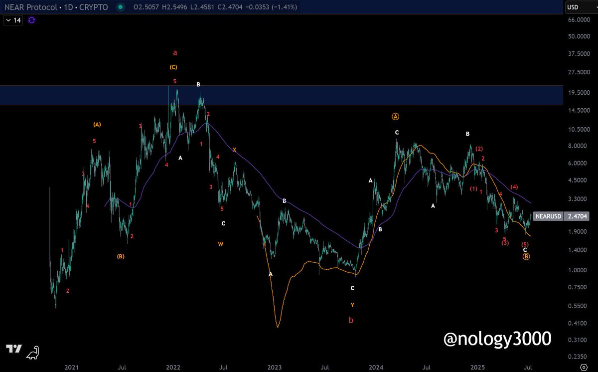The height and width of the screenshot is (372, 598).
Task: Click 10.5000 on the price scale
Action: point(578,130)
